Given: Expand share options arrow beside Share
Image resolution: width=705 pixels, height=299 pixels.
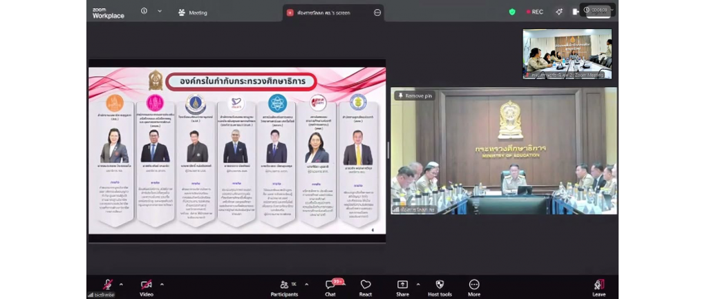Looking at the screenshot, I should 417,284.
